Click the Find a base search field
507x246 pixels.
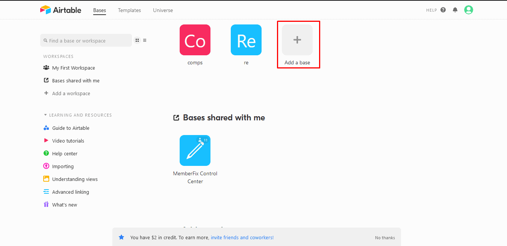click(x=86, y=41)
